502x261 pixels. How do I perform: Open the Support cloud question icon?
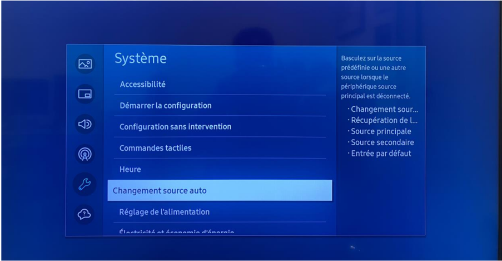point(85,214)
